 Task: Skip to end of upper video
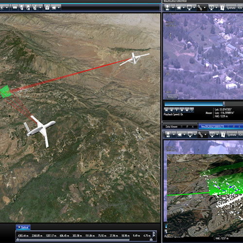tap(187, 110)
